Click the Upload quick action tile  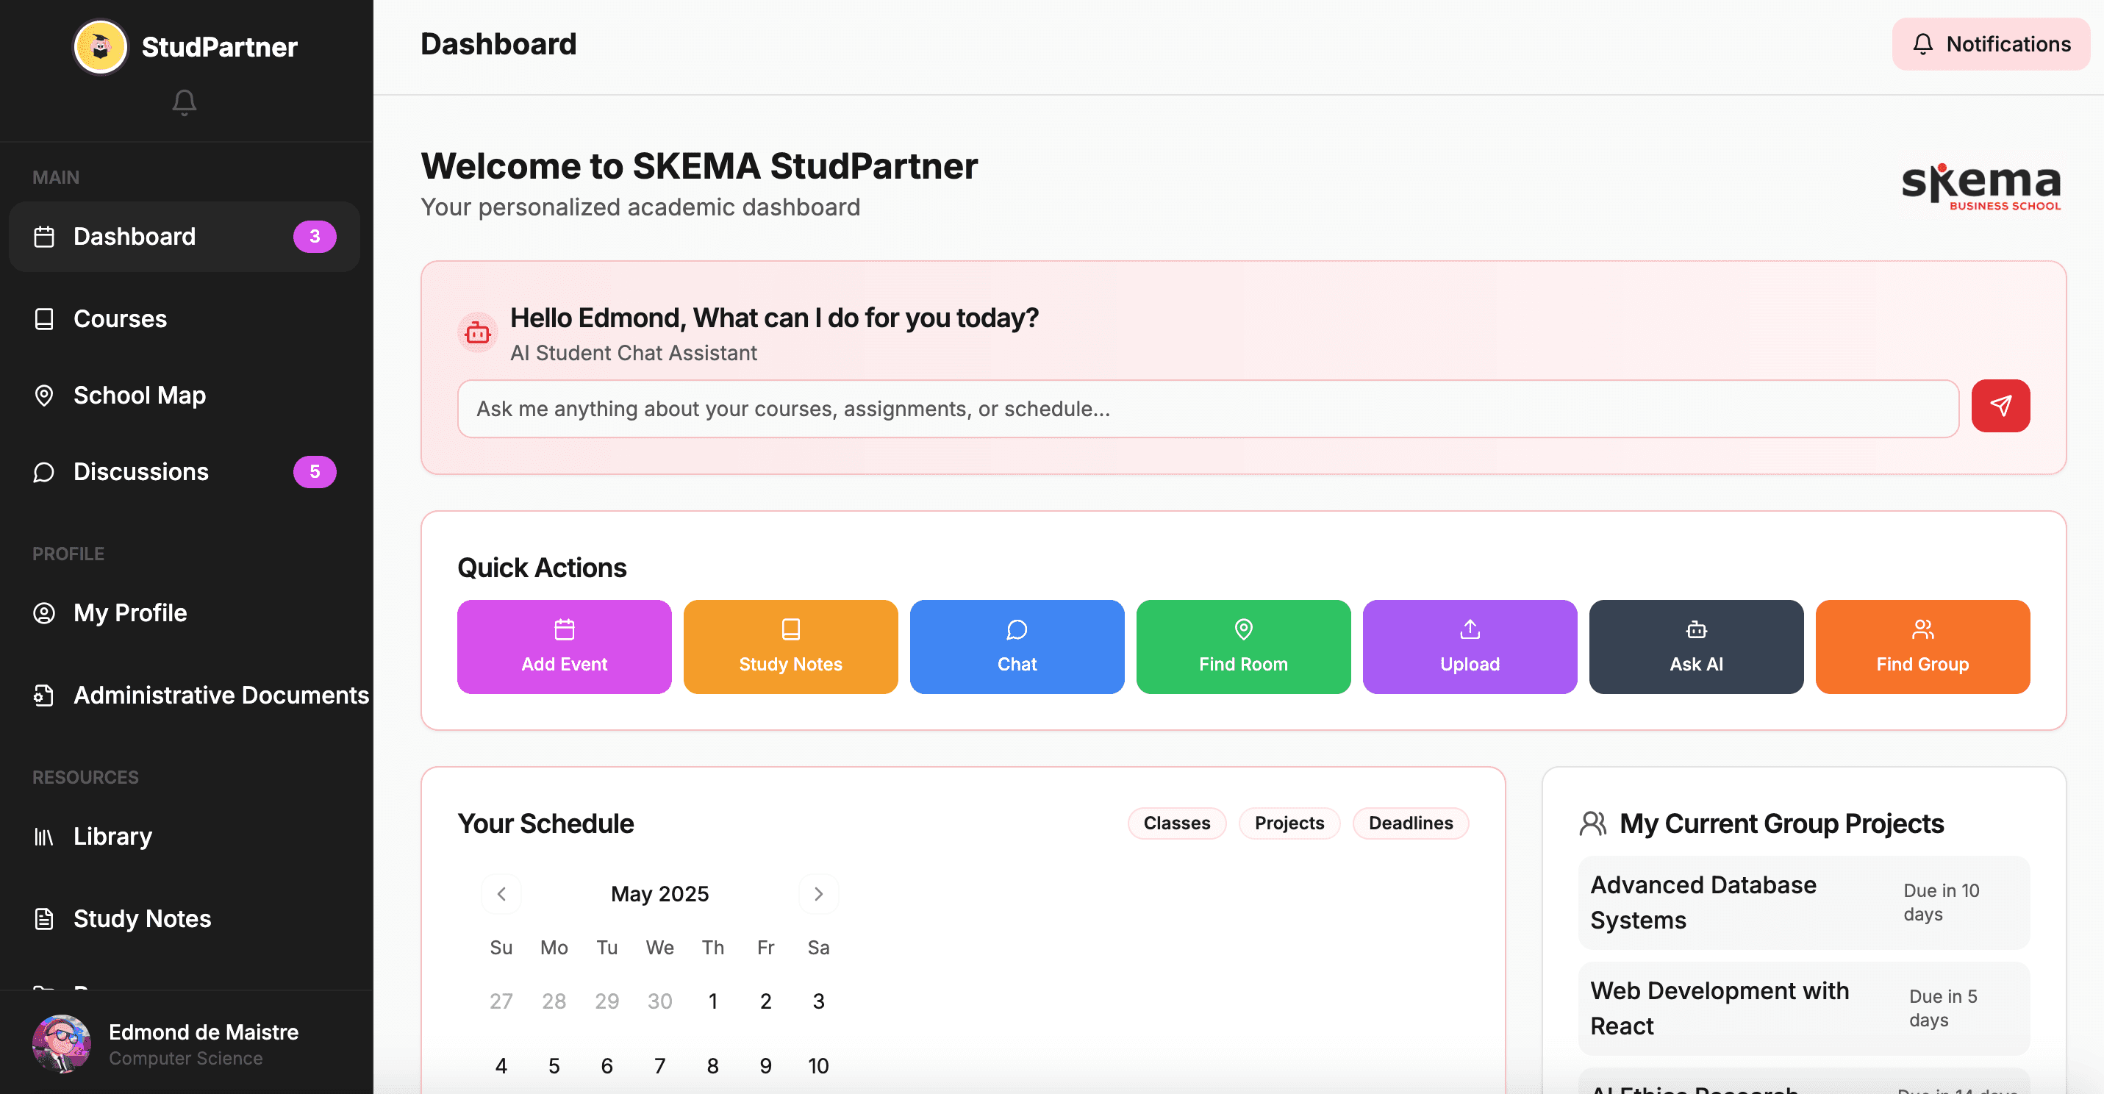(1469, 646)
